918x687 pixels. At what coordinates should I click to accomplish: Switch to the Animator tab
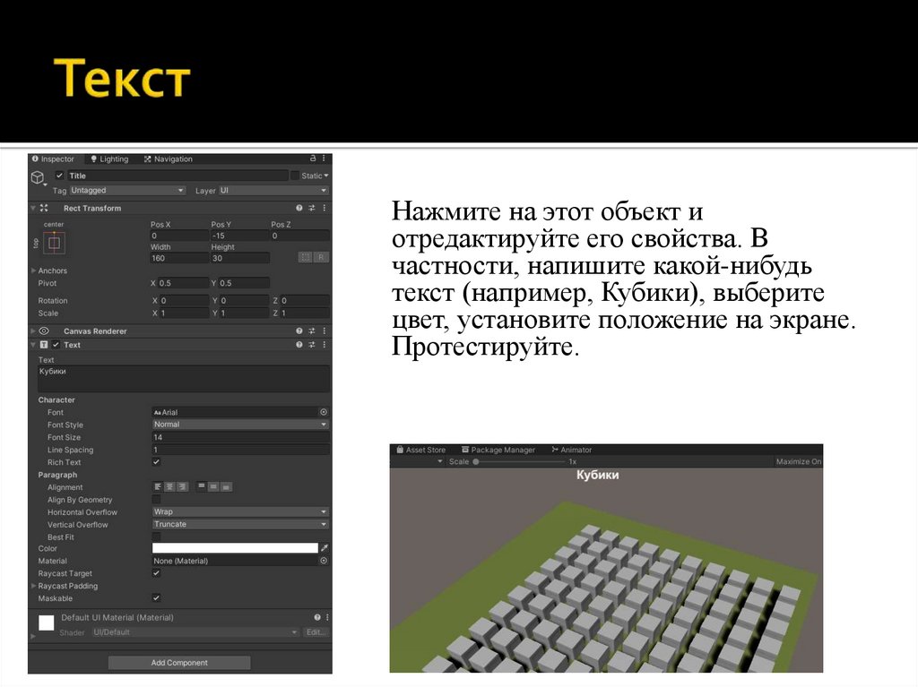click(x=571, y=450)
